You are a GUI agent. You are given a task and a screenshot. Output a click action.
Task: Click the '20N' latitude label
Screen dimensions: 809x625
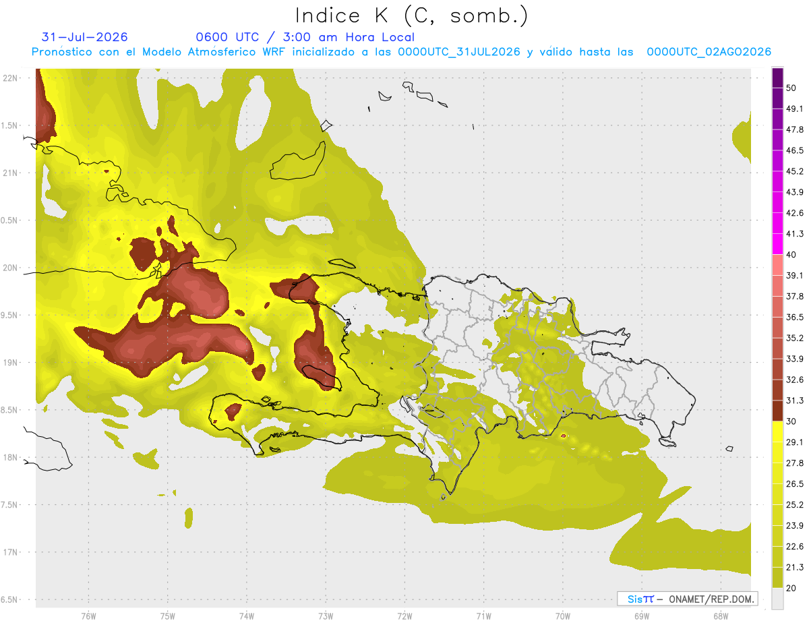click(x=11, y=268)
